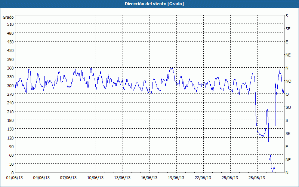Click the 480 value on the degree axis

pos(10,33)
